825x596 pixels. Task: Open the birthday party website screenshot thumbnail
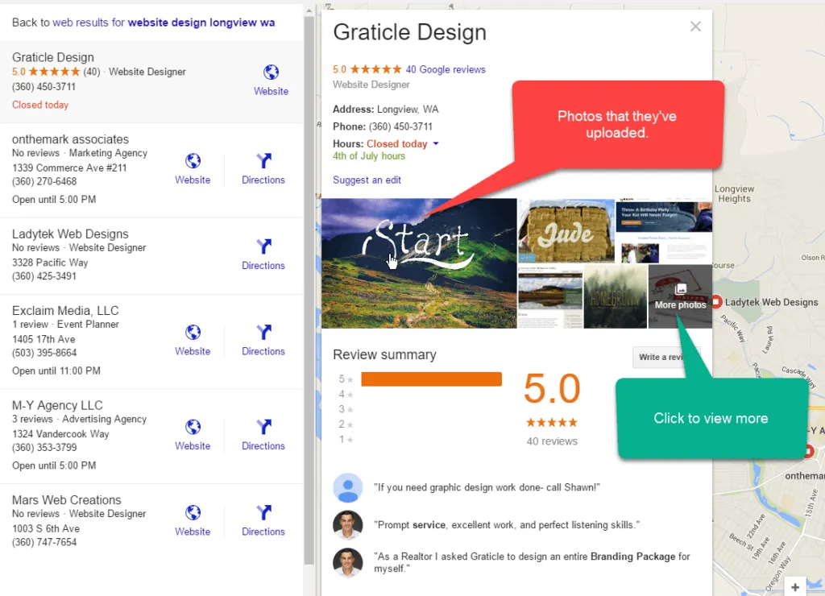(664, 231)
